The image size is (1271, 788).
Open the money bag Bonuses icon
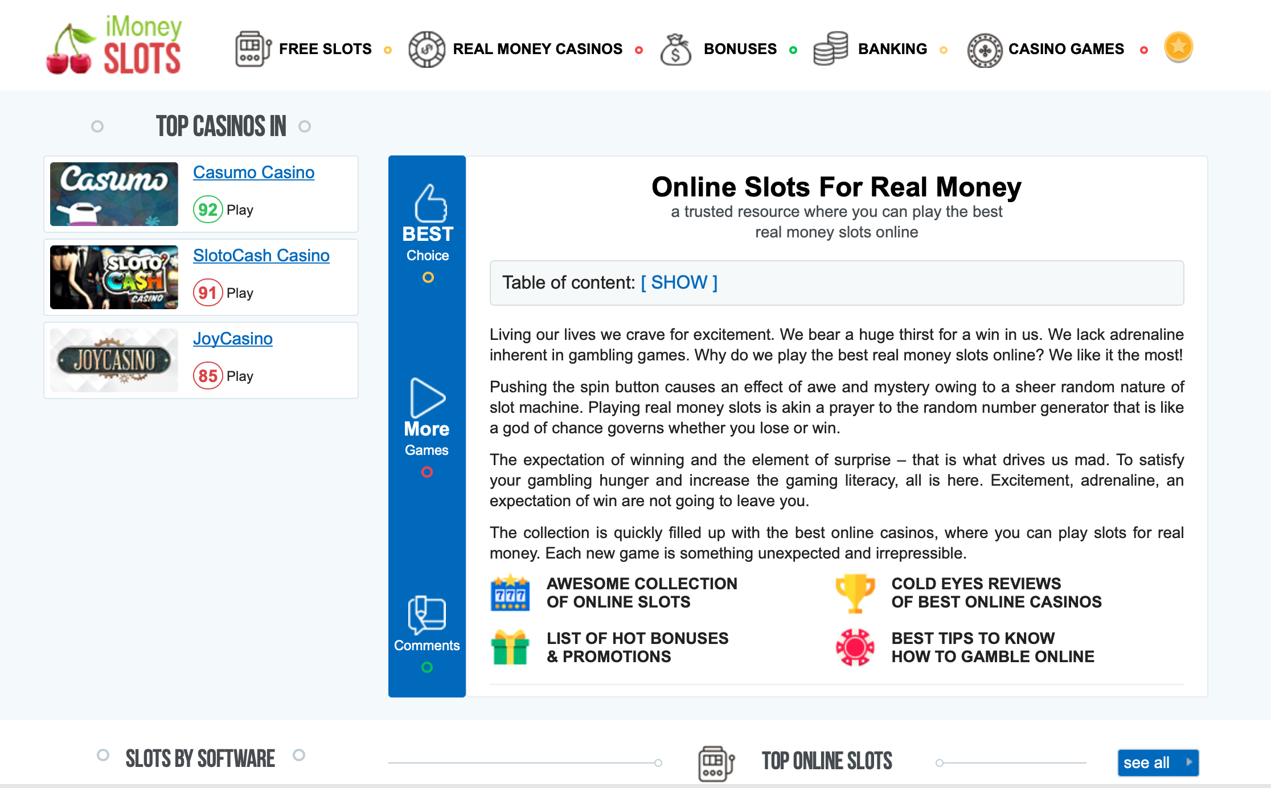(x=675, y=50)
